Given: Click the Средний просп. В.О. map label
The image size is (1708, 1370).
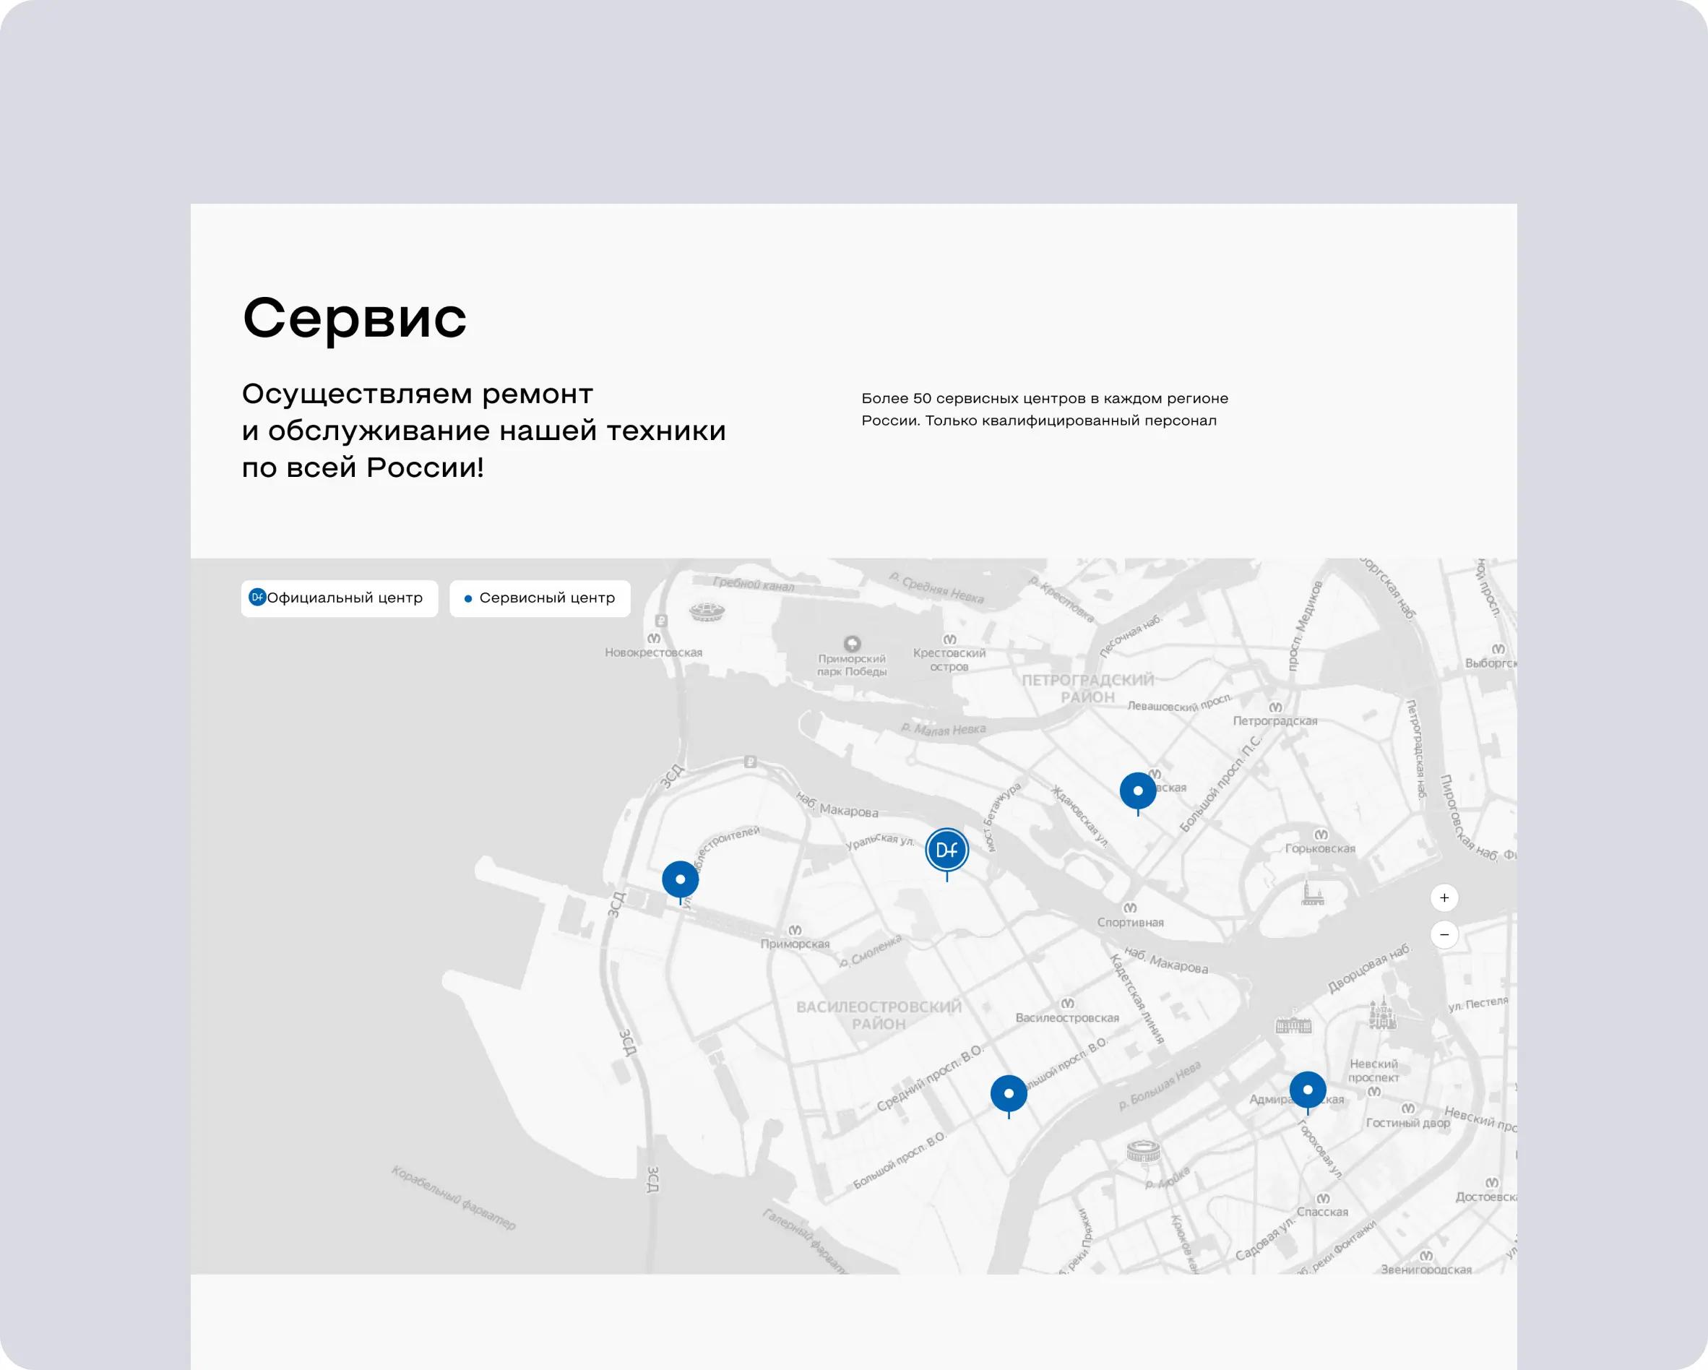Looking at the screenshot, I should point(930,1077).
